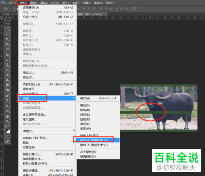Select the Magic Wand tool
This screenshot has width=205, height=176.
click(7, 39)
